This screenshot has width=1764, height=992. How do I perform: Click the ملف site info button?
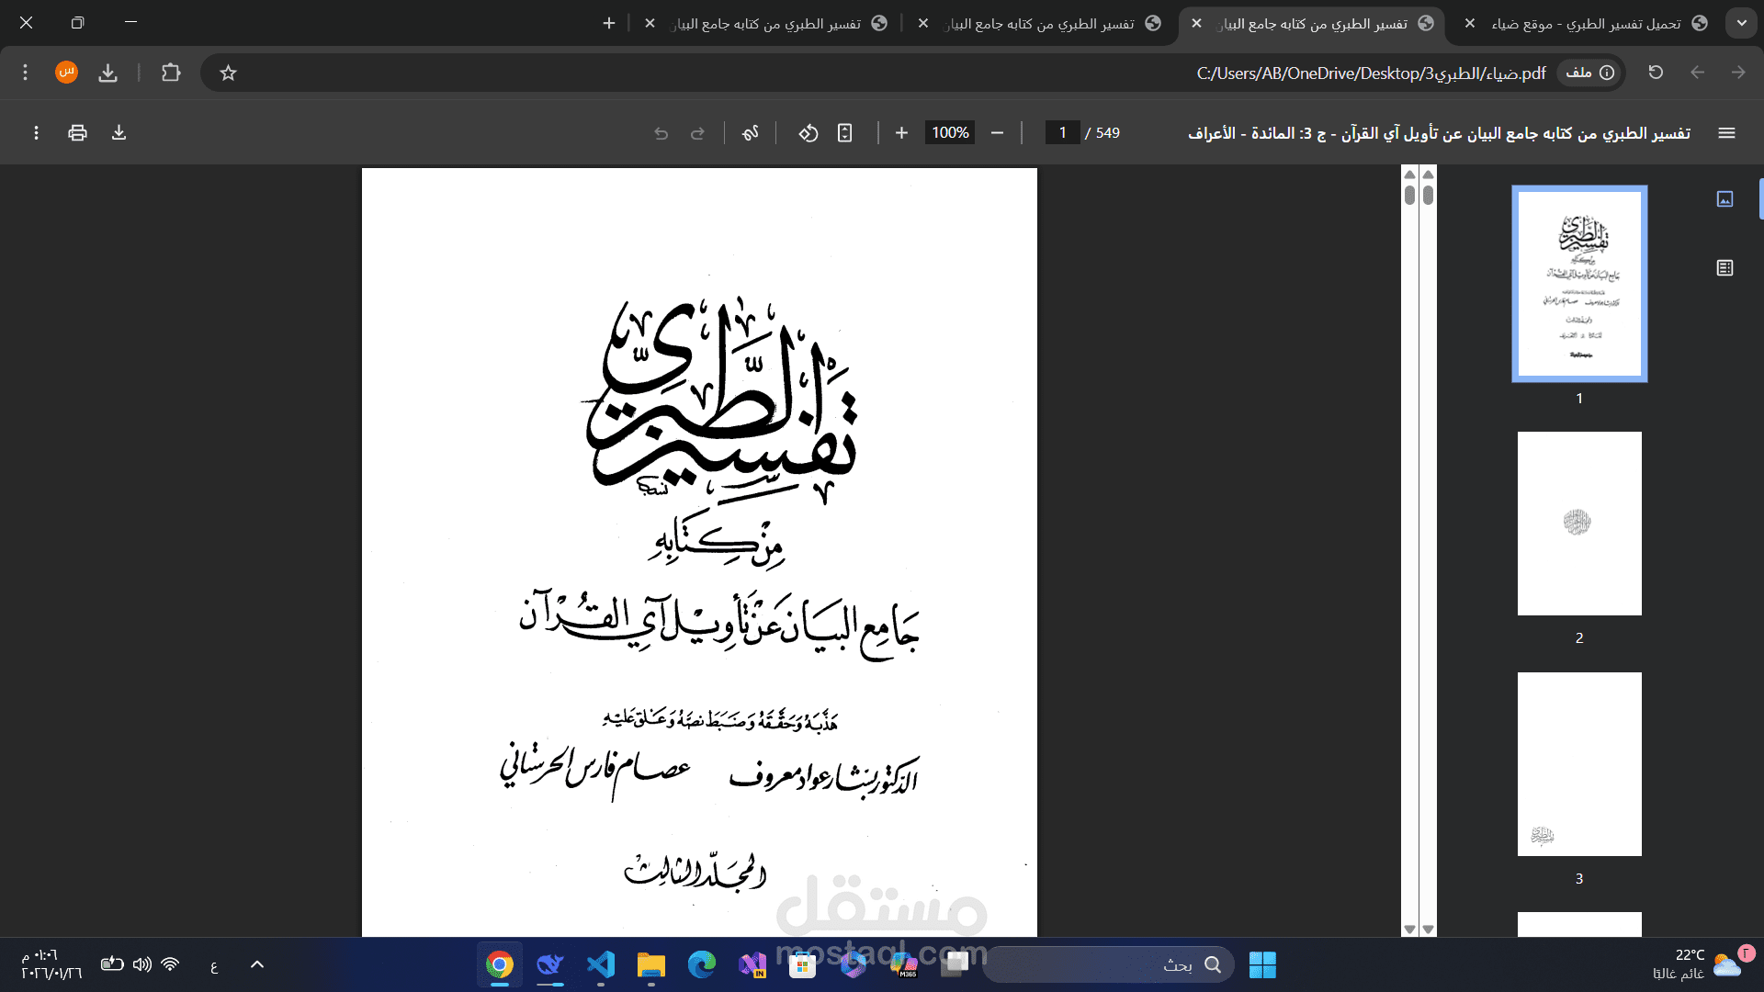(1589, 73)
